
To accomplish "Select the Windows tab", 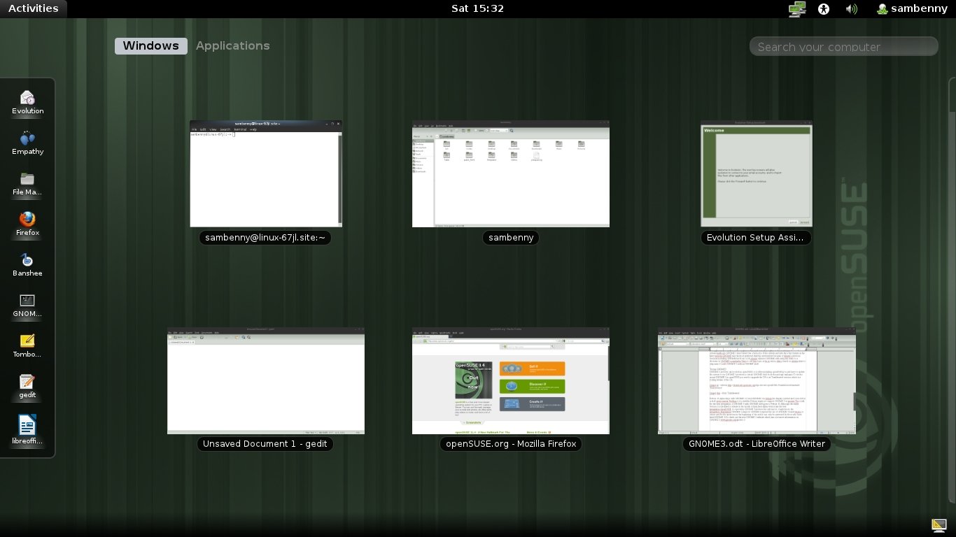I will point(151,46).
